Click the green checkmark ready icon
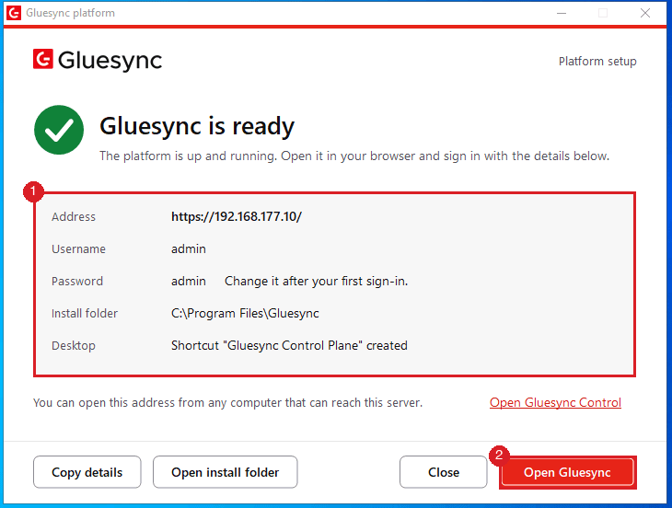This screenshot has width=672, height=508. pyautogui.click(x=59, y=130)
